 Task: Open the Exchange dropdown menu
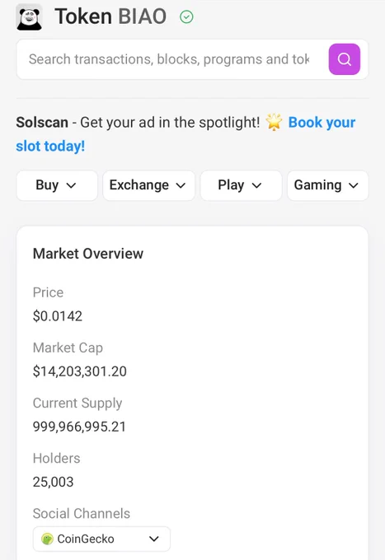[x=148, y=185]
